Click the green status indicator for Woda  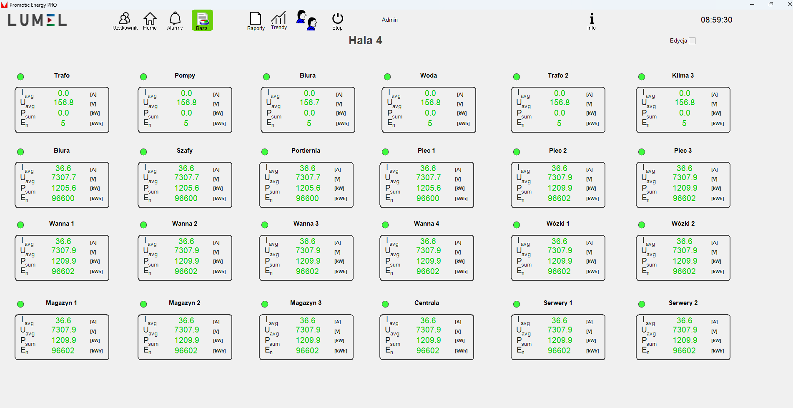(387, 77)
